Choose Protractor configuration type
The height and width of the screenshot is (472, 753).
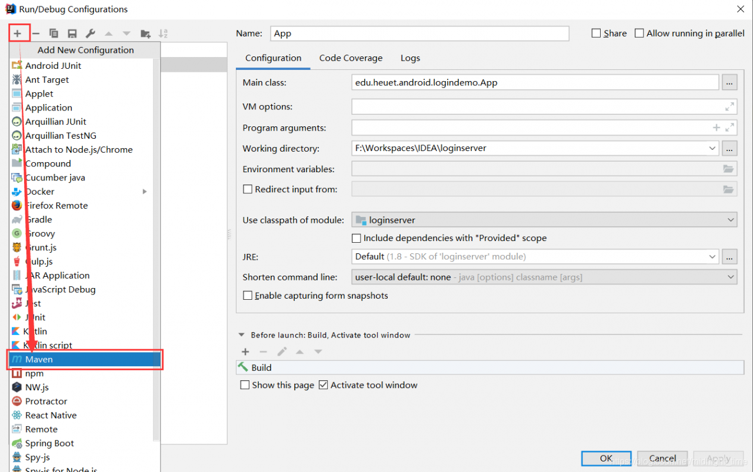[81, 401]
